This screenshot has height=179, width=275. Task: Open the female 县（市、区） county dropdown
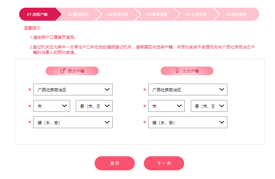tap(209, 106)
